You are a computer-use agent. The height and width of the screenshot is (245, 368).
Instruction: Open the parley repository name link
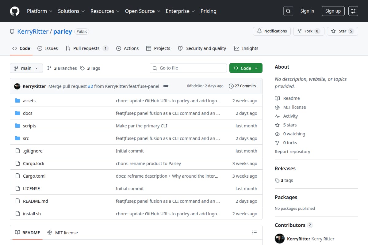[x=63, y=32]
